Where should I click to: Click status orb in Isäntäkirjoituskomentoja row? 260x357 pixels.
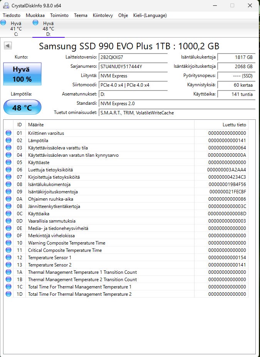pyautogui.click(x=8, y=191)
